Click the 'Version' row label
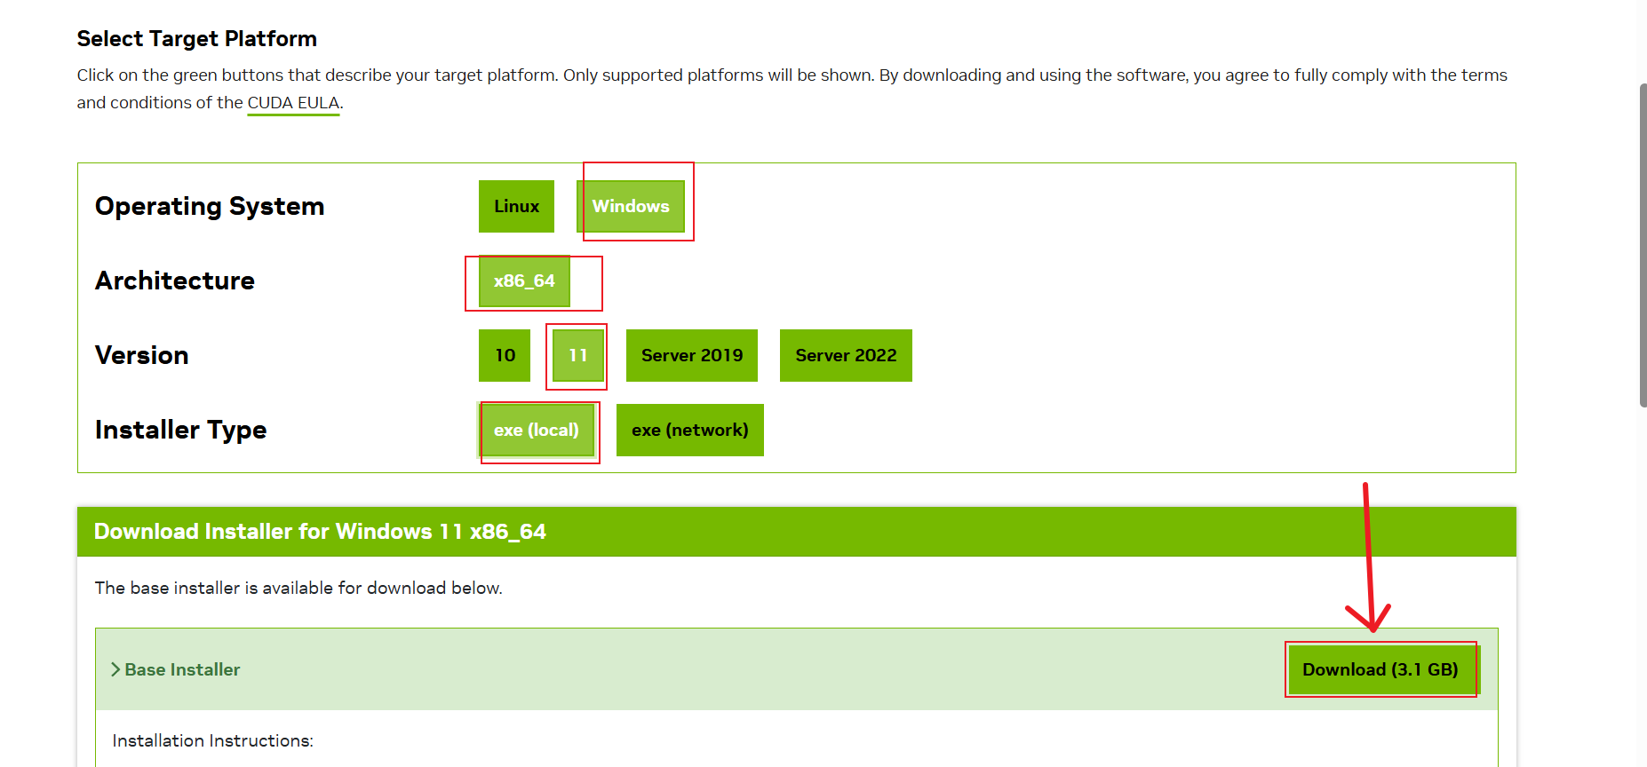The width and height of the screenshot is (1647, 767). point(142,355)
